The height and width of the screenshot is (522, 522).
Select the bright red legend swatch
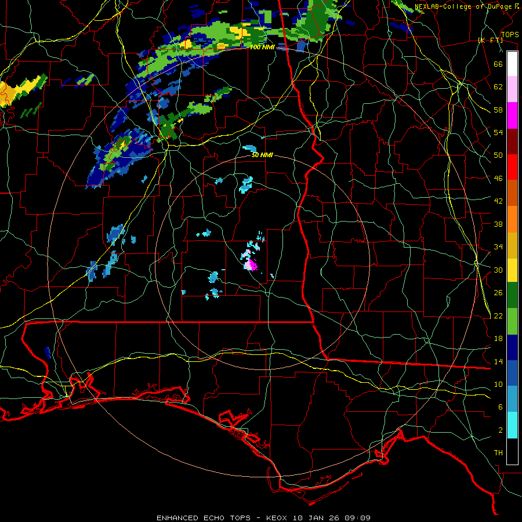[x=512, y=167]
